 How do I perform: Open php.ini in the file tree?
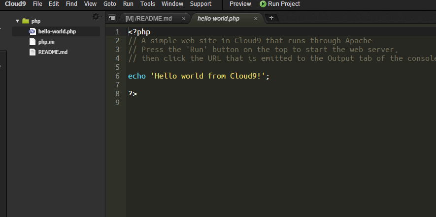[x=46, y=42]
